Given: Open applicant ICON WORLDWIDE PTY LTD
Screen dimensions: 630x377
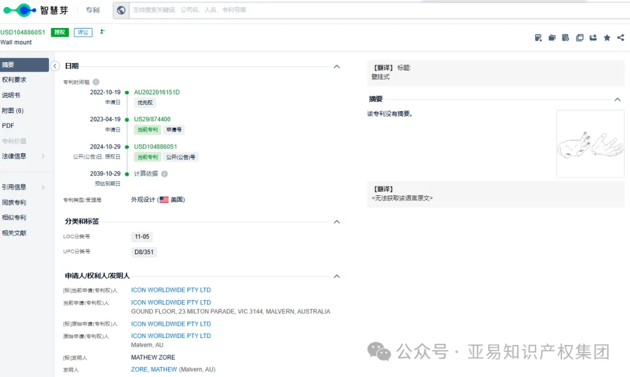Looking at the screenshot, I should 171,290.
